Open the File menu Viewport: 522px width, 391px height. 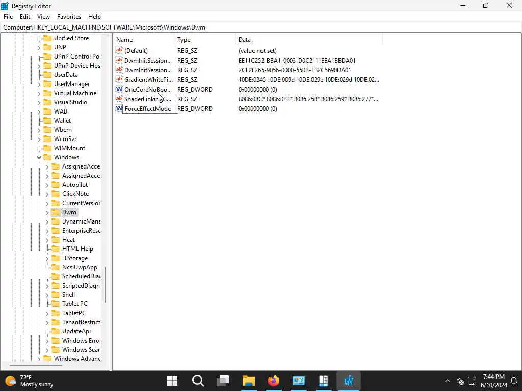(8, 17)
